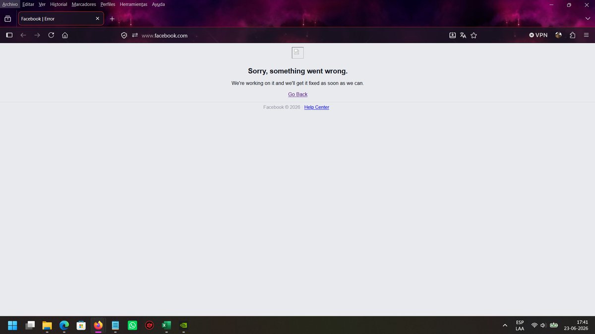Click the broken image icon above error

pos(297,53)
